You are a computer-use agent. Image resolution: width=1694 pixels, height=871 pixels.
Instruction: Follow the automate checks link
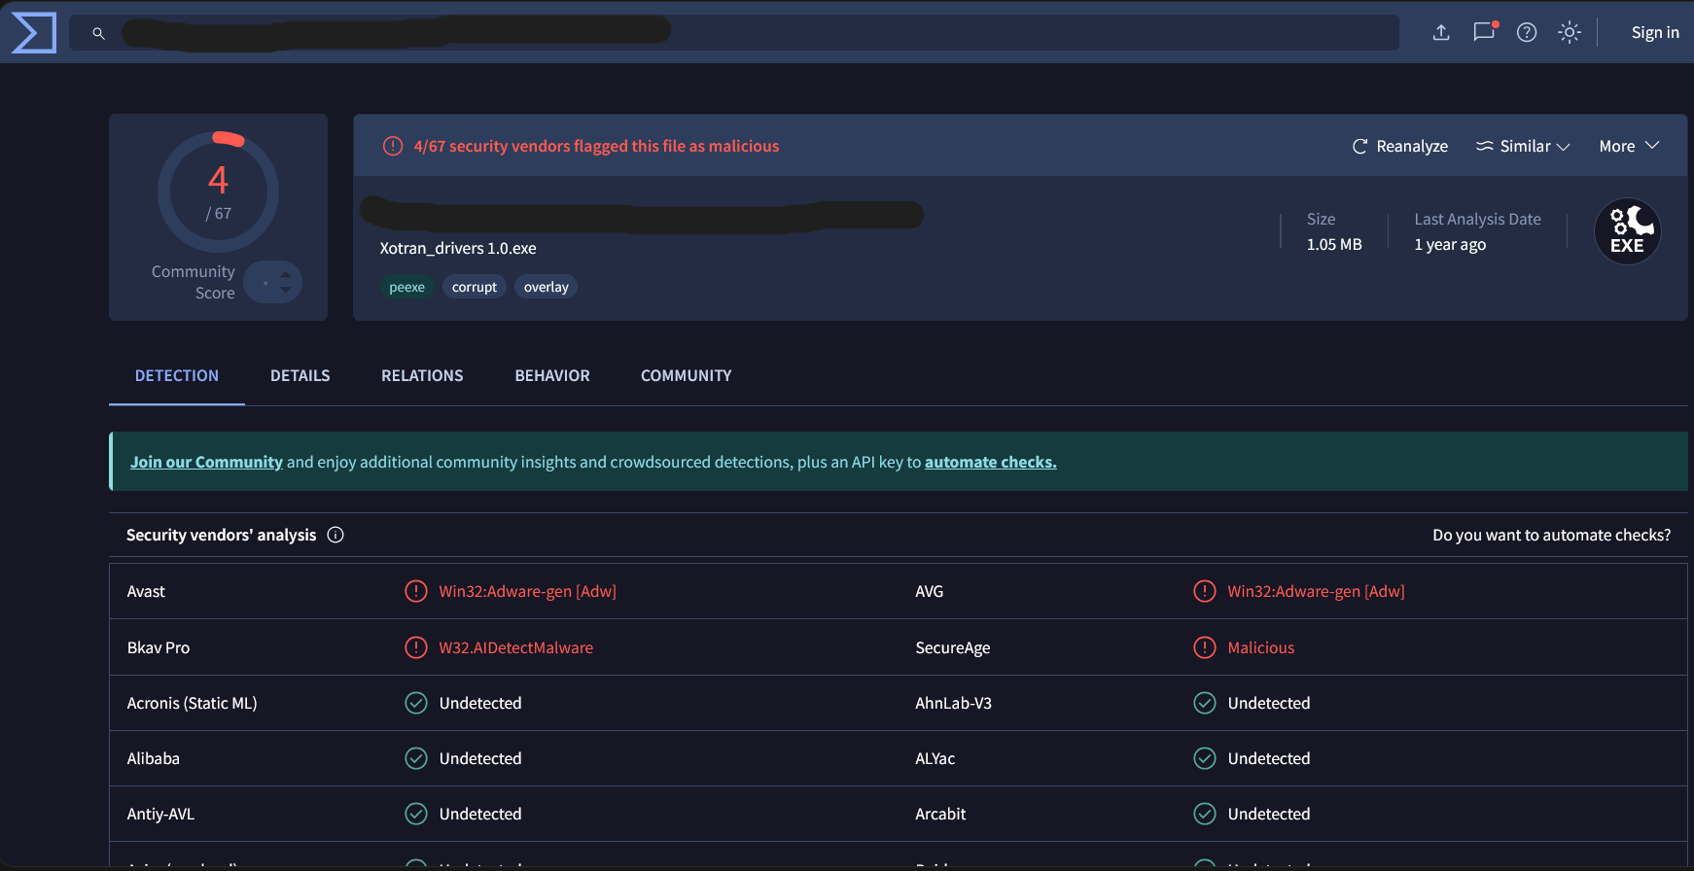991,462
